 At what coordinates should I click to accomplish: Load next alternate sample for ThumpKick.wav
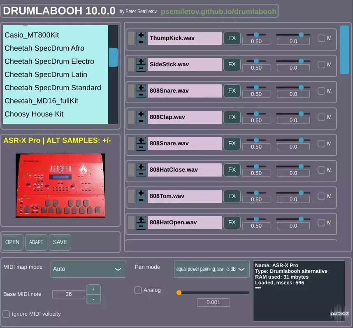(141, 35)
